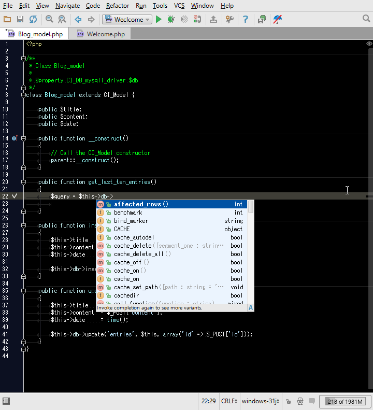Select benchmark completion item

(x=171, y=213)
